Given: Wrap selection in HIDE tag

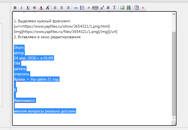Looking at the screenshot, I should 95,8.
